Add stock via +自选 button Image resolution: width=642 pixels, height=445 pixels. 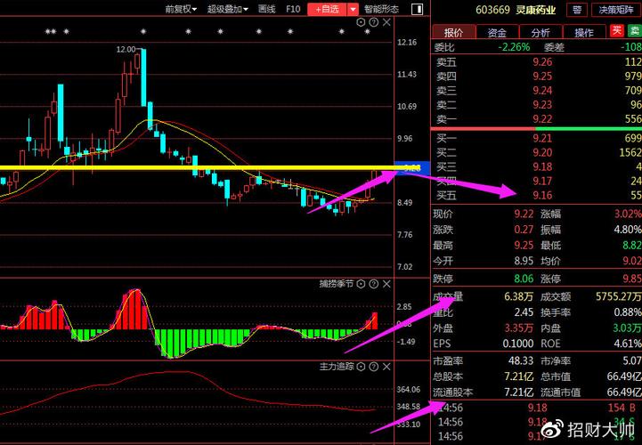(327, 9)
